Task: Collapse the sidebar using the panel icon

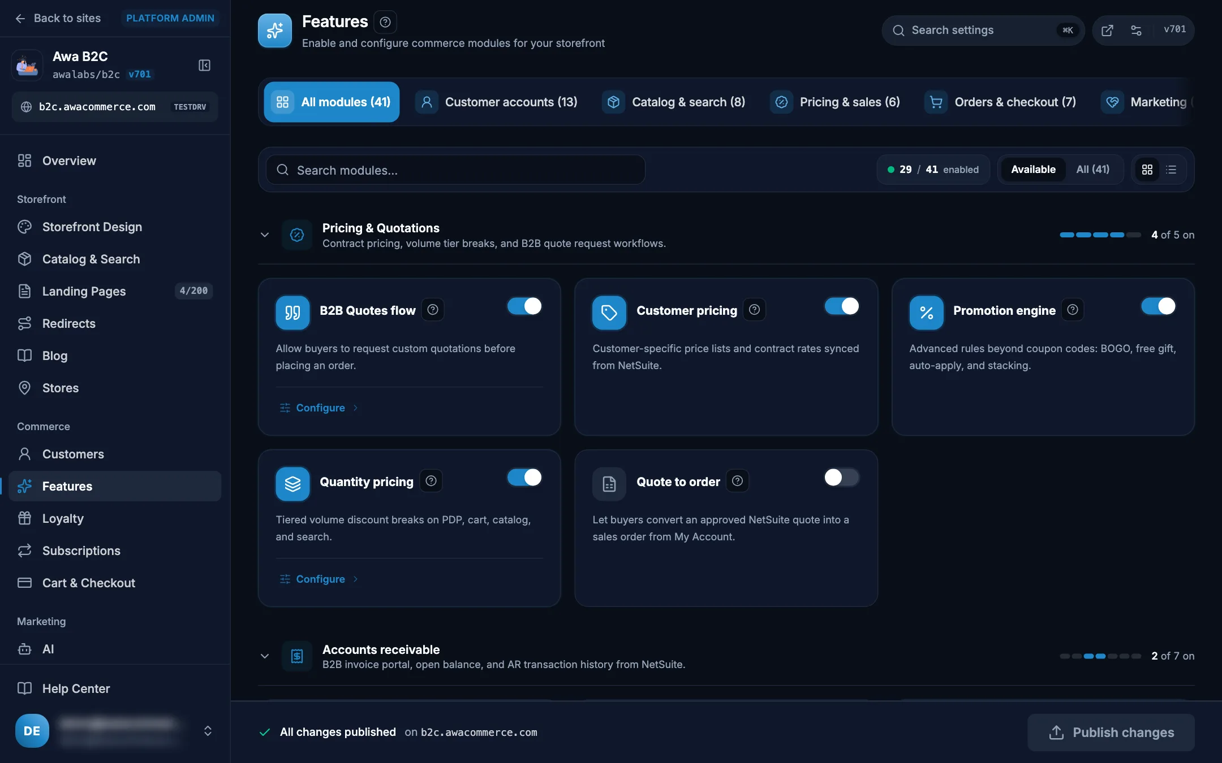Action: pyautogui.click(x=204, y=65)
